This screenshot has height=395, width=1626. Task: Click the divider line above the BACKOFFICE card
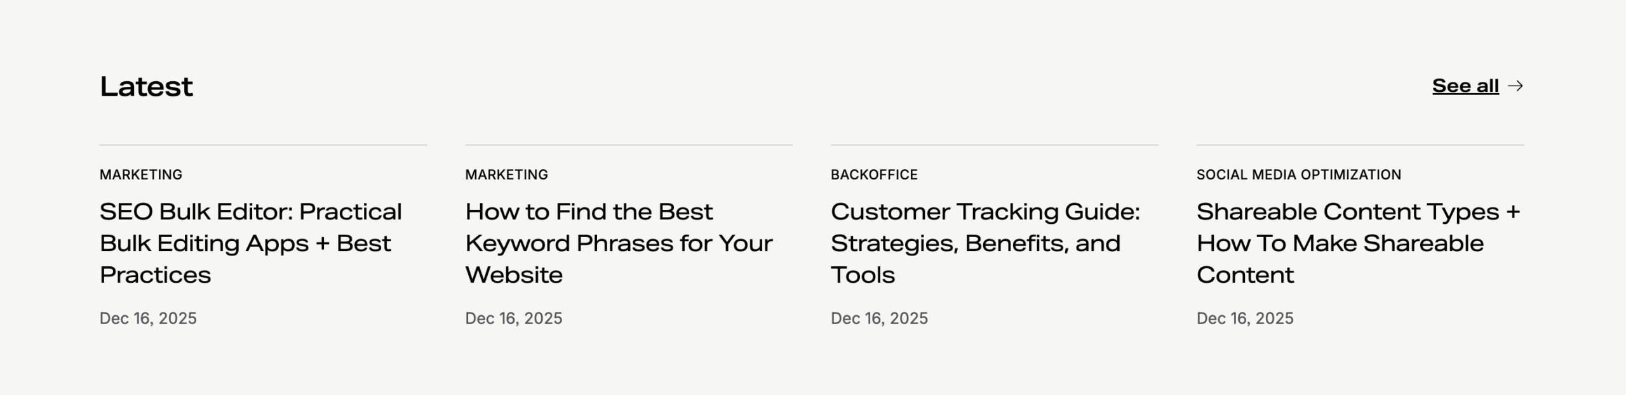(995, 145)
